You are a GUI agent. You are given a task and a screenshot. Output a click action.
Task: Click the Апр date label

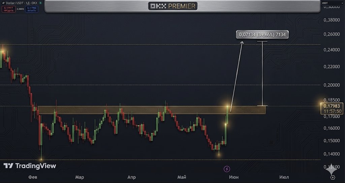132,177
